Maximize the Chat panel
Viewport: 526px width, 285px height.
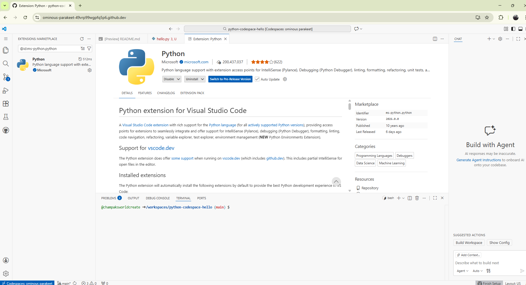518,39
